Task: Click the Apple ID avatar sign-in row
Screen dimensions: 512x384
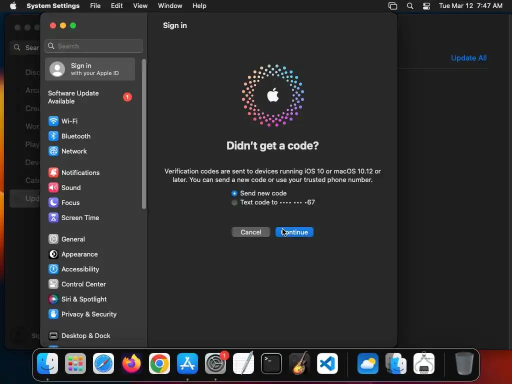Action: tap(90, 69)
